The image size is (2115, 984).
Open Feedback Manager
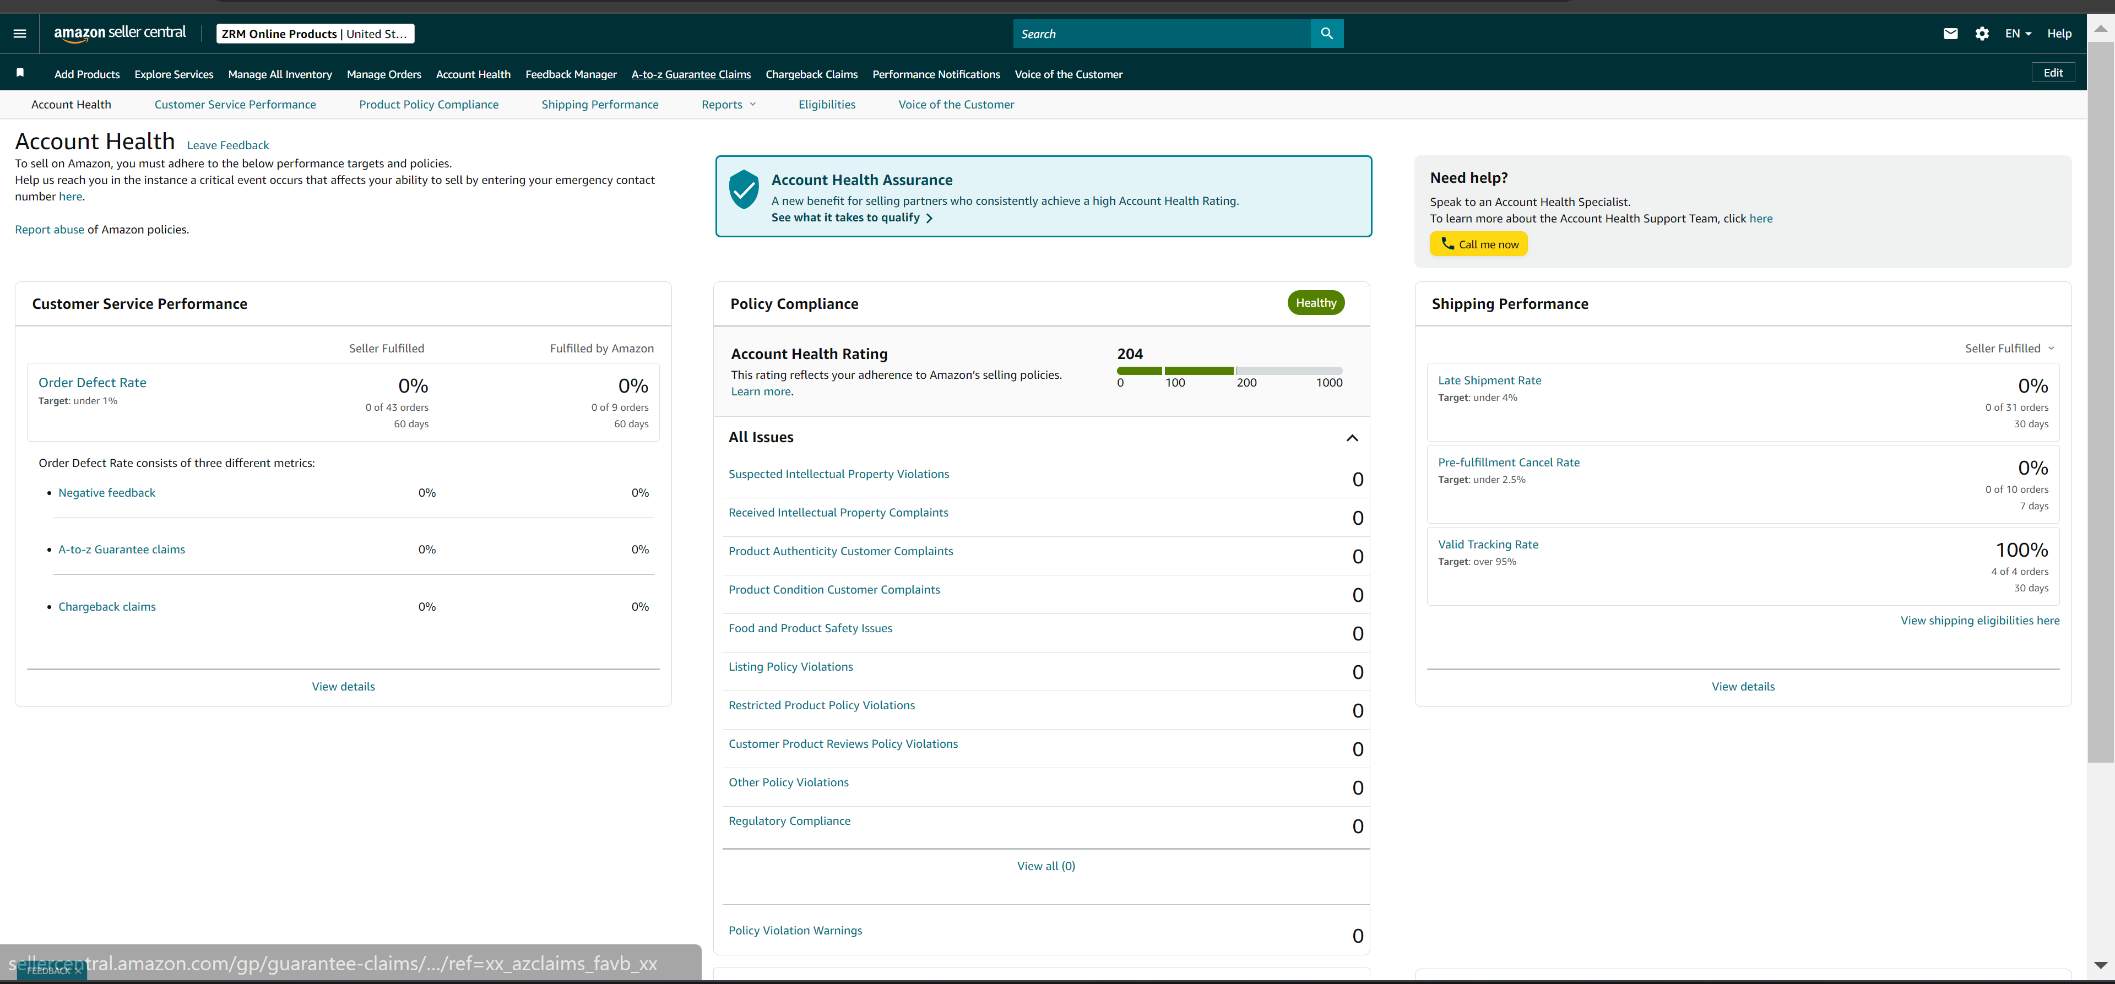click(571, 74)
